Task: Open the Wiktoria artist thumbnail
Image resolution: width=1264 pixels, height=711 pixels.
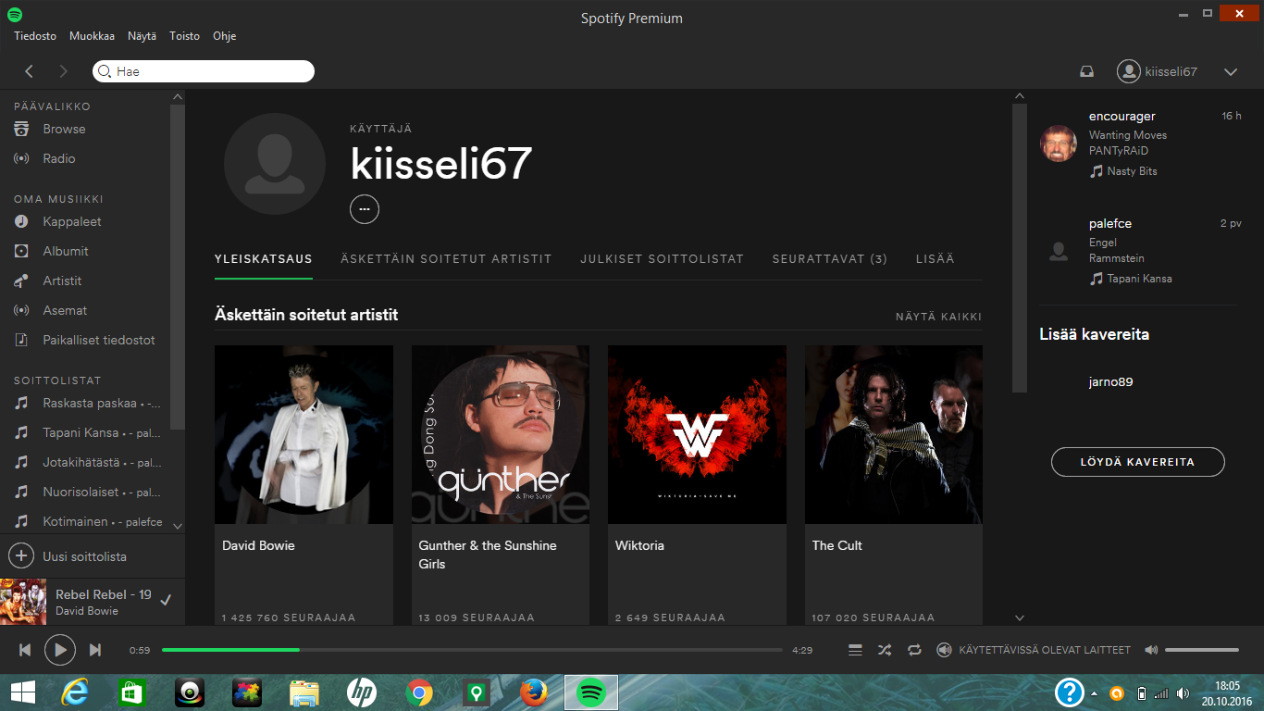Action: click(x=697, y=435)
